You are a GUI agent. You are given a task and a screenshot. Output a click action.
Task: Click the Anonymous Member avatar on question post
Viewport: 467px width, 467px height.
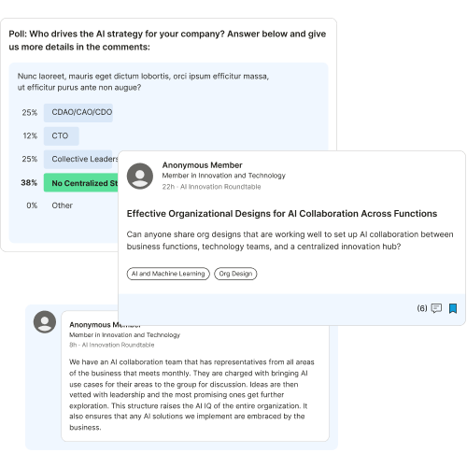(x=140, y=176)
